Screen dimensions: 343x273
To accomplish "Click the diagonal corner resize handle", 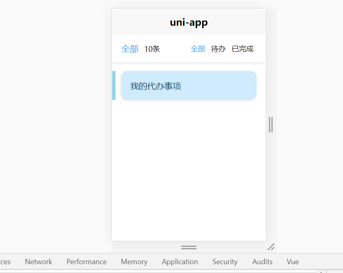I will [271, 247].
